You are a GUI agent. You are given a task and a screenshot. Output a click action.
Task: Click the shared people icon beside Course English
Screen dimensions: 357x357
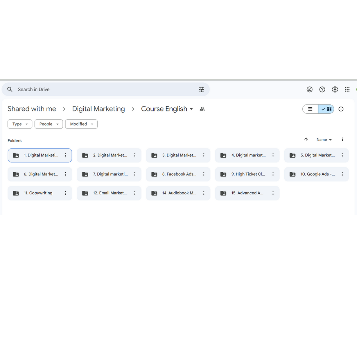(202, 109)
